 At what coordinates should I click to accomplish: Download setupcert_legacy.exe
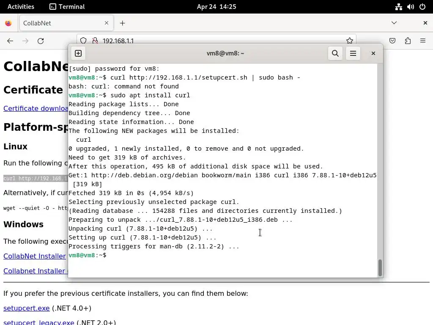coord(38,322)
